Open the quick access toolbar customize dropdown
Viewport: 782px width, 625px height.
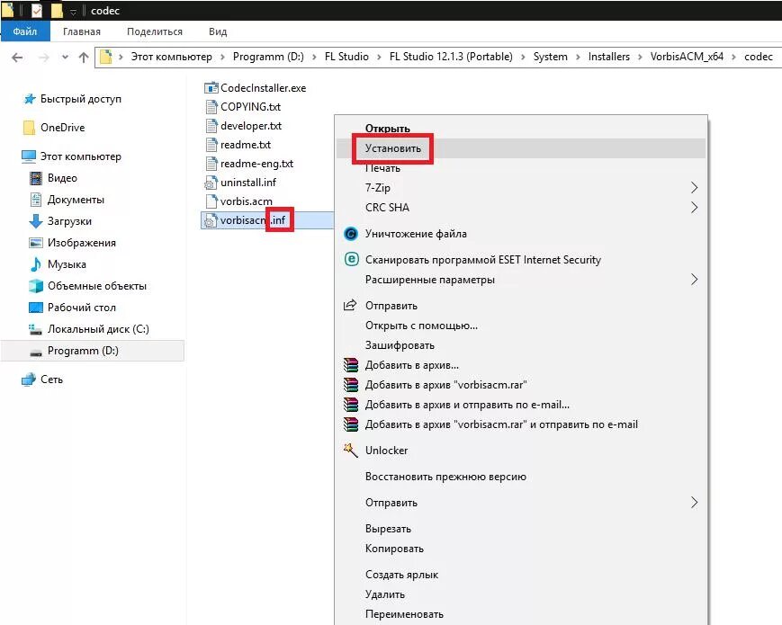click(x=73, y=11)
